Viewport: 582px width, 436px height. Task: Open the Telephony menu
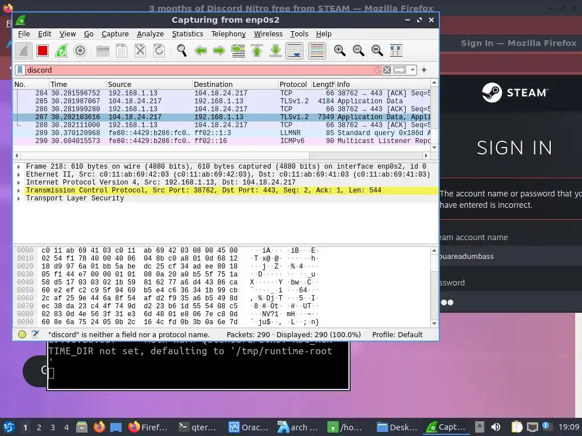[x=228, y=33]
